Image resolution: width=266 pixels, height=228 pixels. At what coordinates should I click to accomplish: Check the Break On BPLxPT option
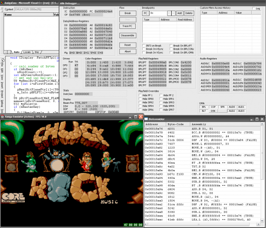click(x=171, y=46)
